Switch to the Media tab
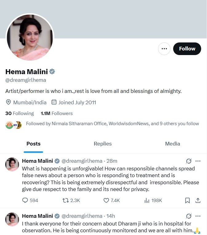The image size is (207, 235). (x=173, y=144)
